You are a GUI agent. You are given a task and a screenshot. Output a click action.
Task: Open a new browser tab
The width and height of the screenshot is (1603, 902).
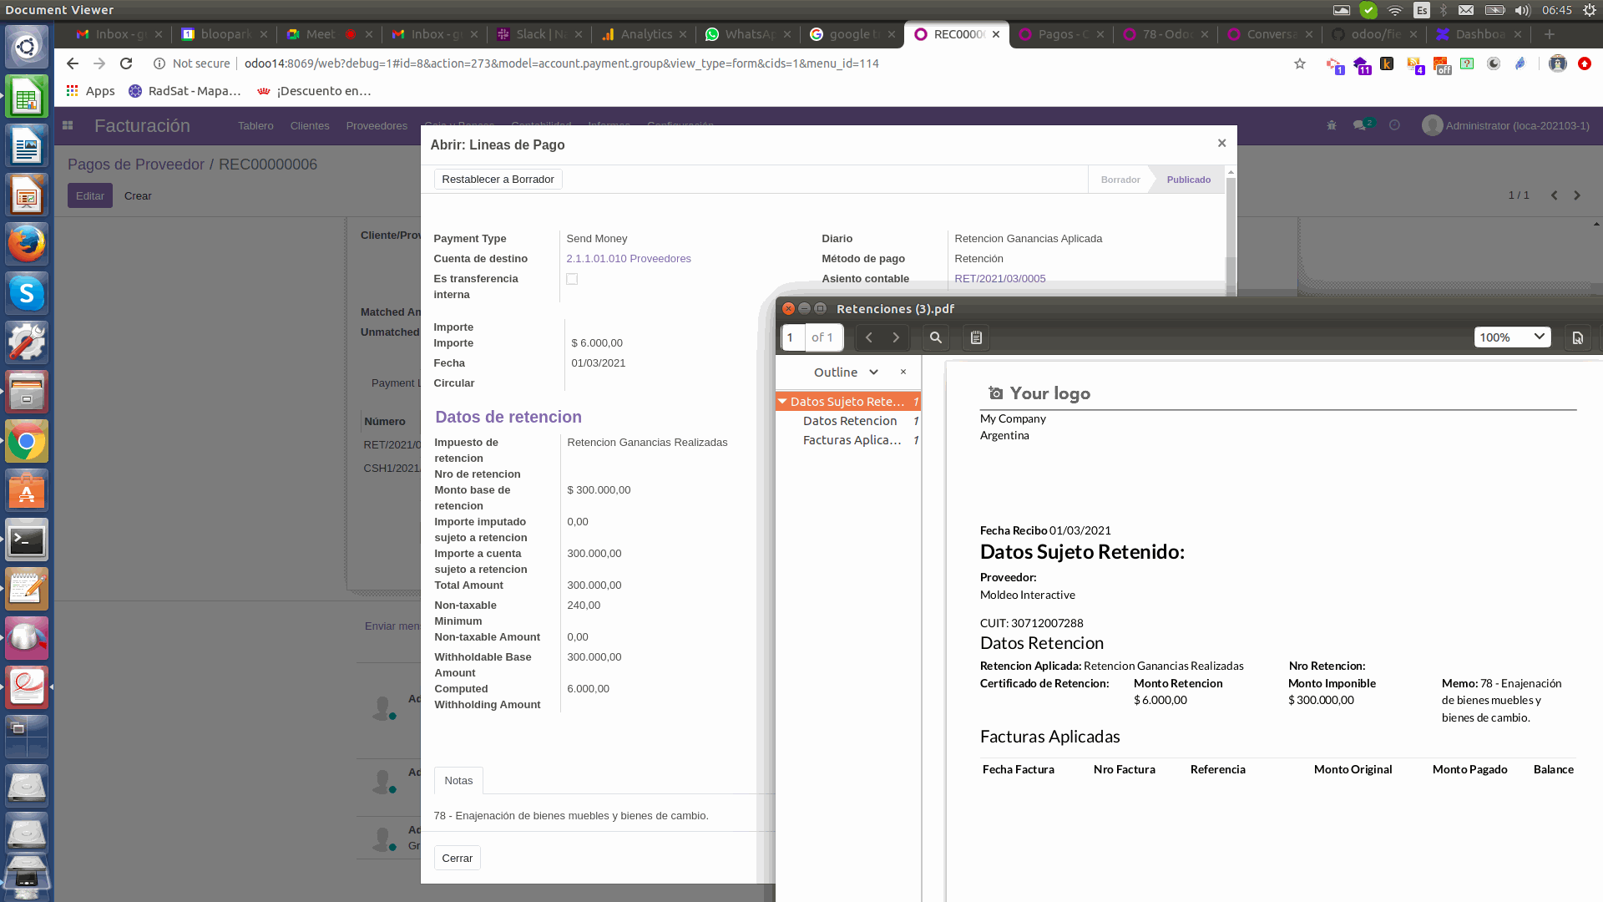click(1550, 34)
